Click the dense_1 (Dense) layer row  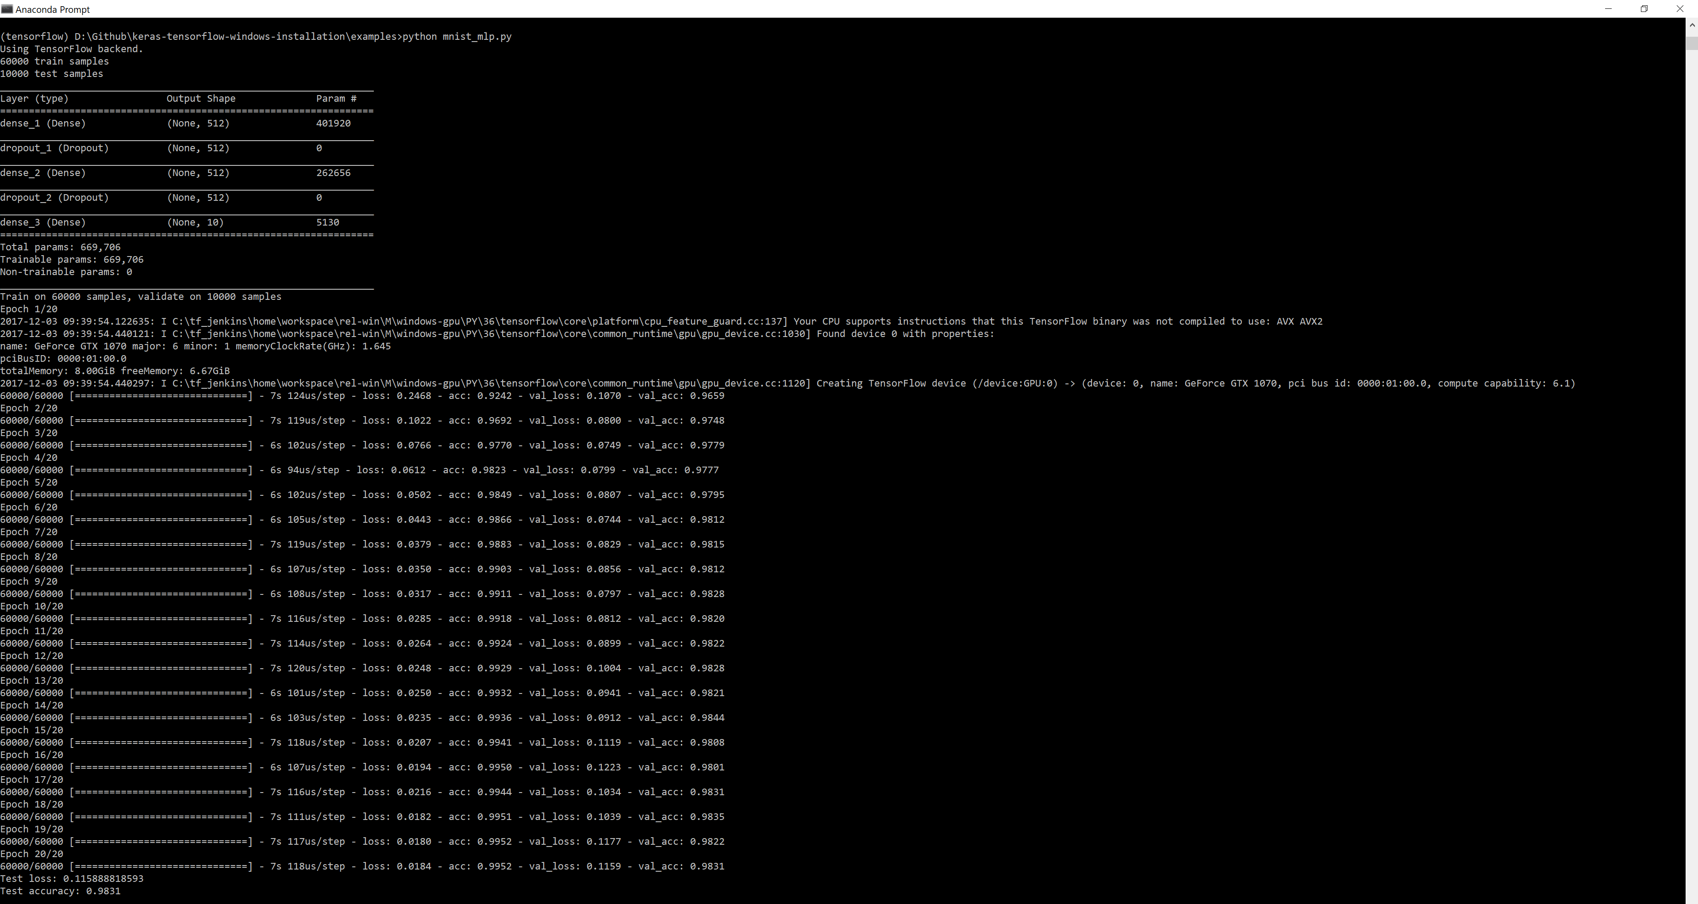[43, 124]
